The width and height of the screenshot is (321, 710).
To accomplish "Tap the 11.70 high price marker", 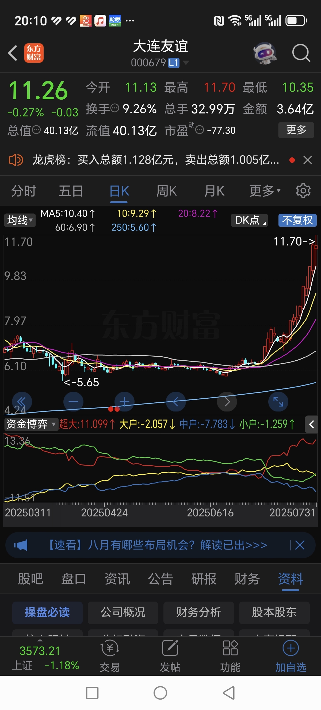I will pyautogui.click(x=294, y=241).
